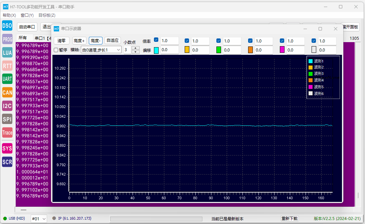Viewport: 365px width, 224px height.
Task: Pick the cyan waveform 1 color swatch
Action: [156, 50]
